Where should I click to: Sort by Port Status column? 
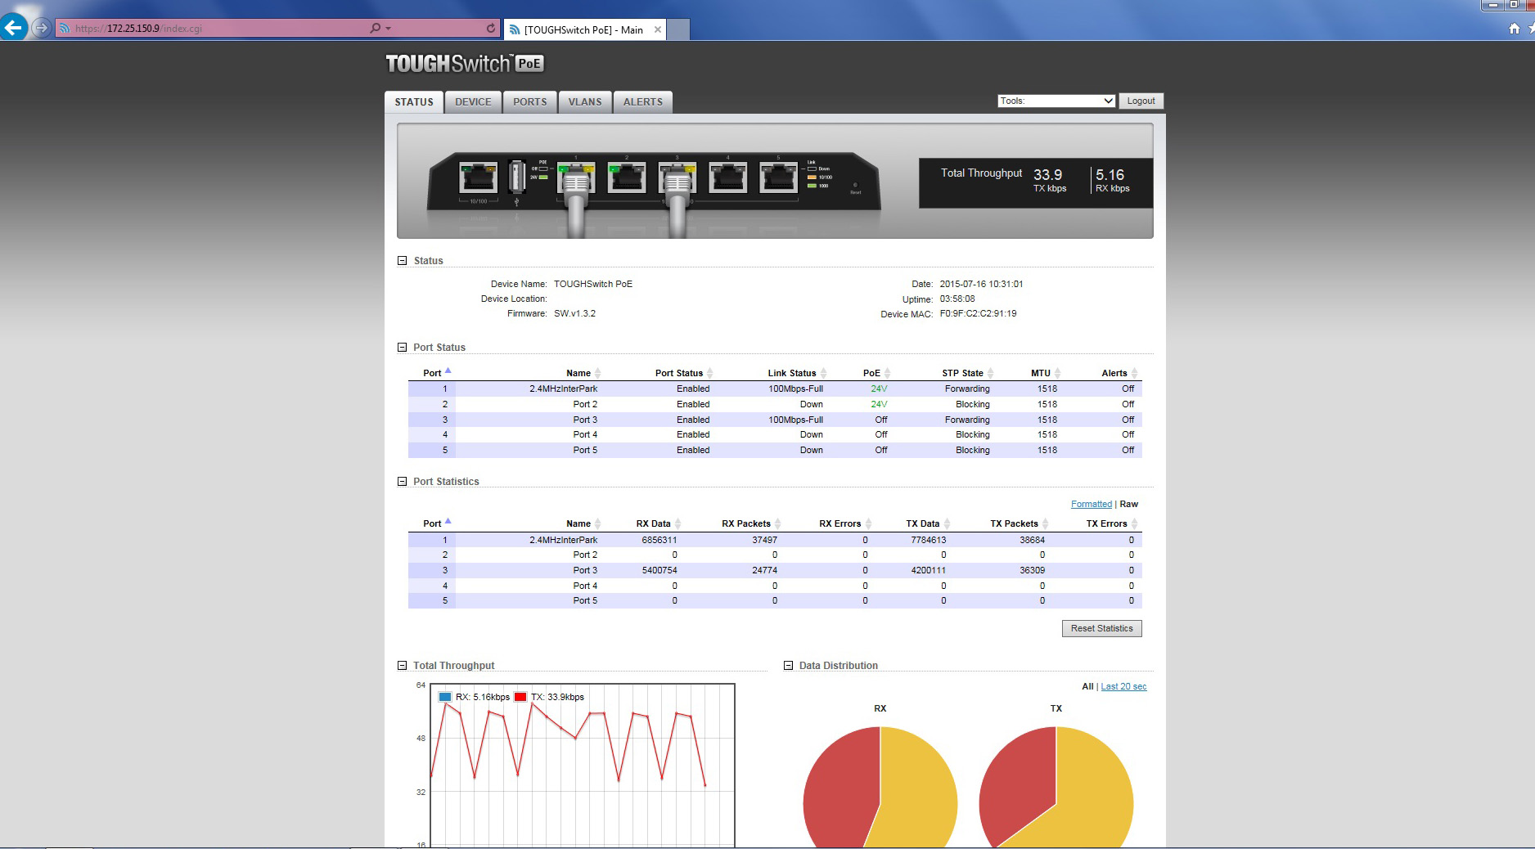coord(684,373)
